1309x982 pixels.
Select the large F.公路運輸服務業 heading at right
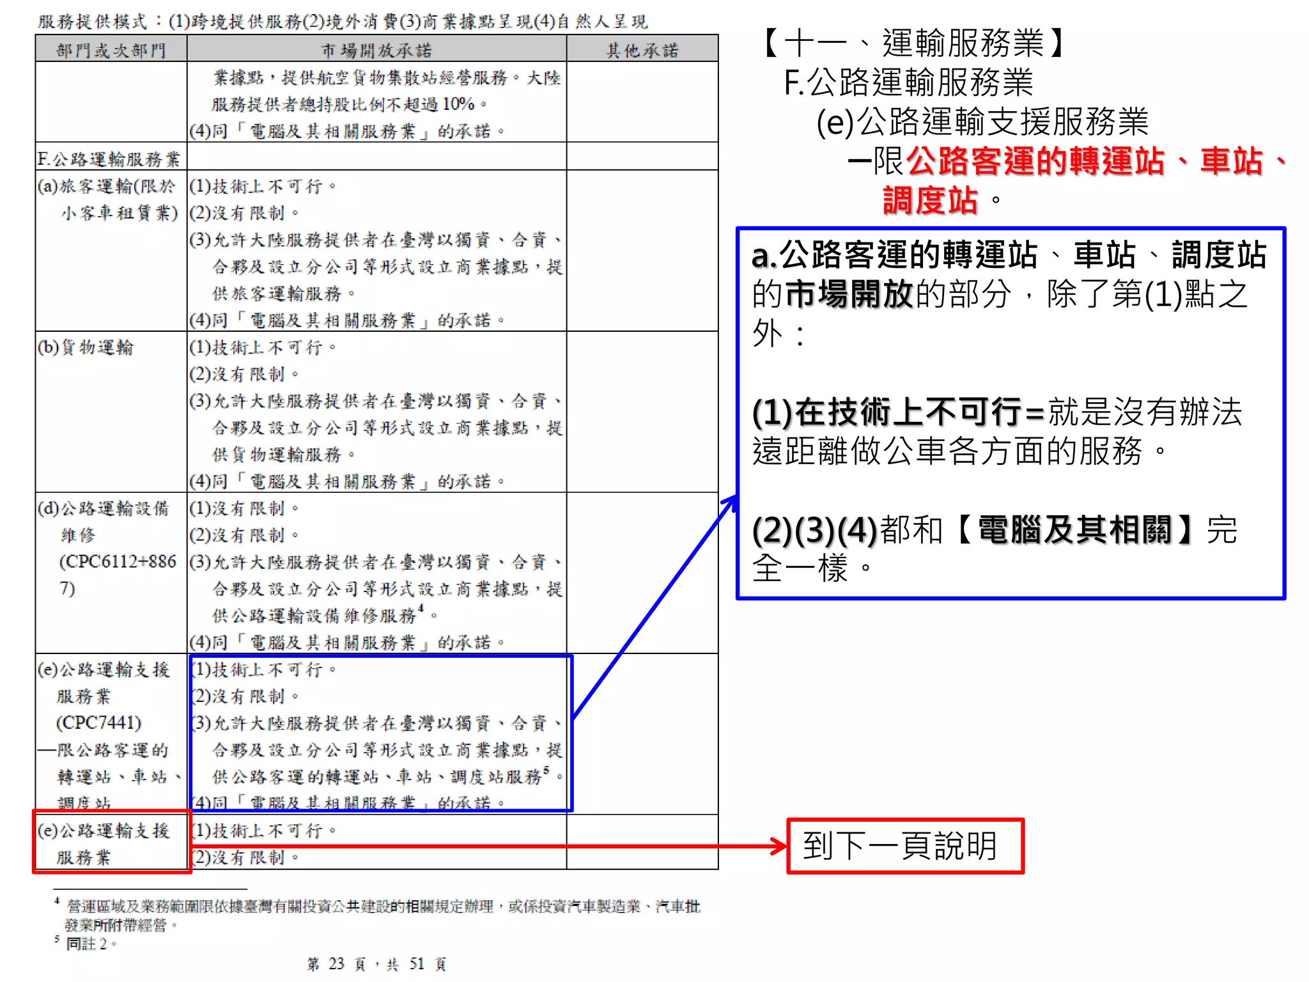coord(908,82)
